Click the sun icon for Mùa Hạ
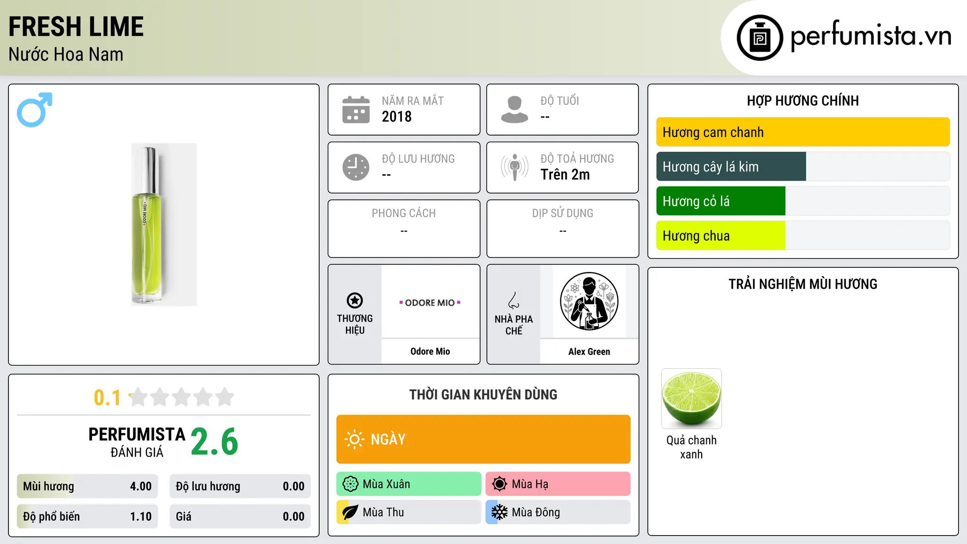 (500, 484)
